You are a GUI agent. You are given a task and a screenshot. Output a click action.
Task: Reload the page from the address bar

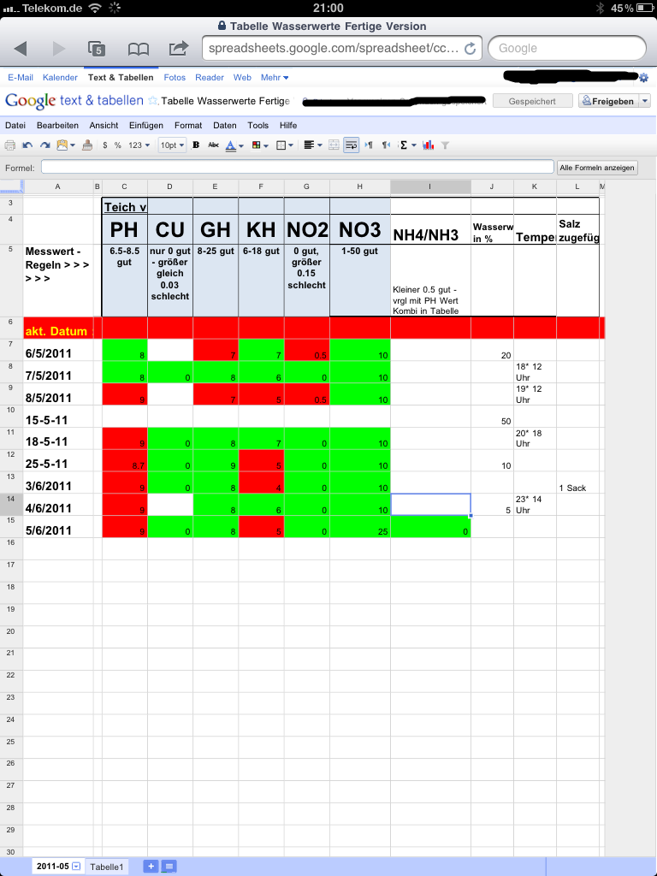(470, 48)
